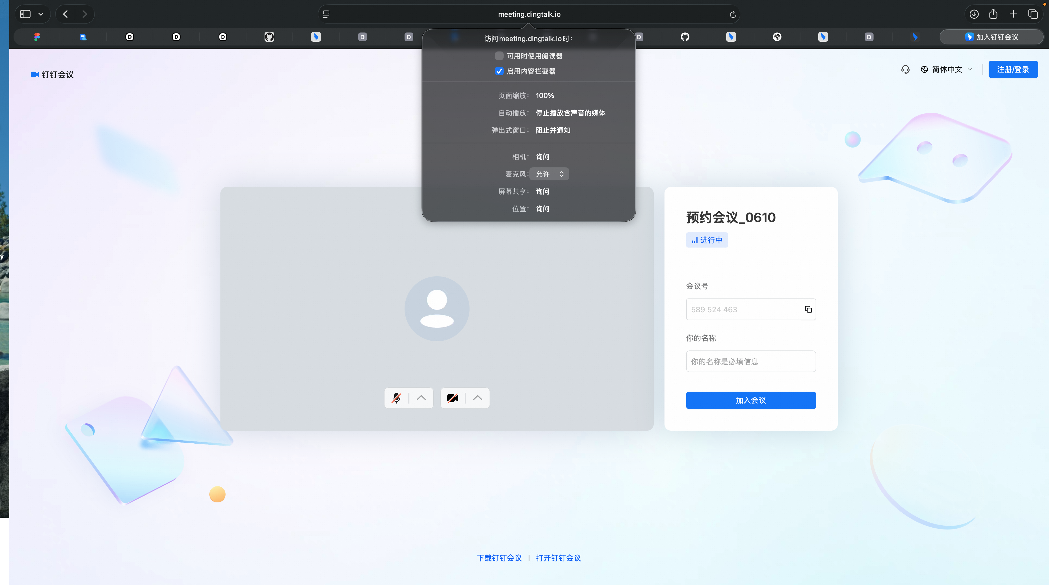Switch to the Figma pinned tab
The width and height of the screenshot is (1049, 585).
pos(37,37)
